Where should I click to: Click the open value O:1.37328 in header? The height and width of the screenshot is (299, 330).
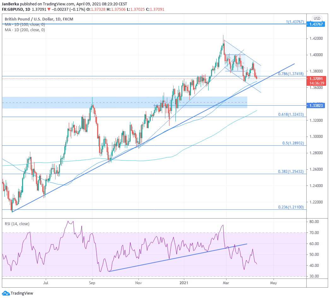click(x=96, y=9)
